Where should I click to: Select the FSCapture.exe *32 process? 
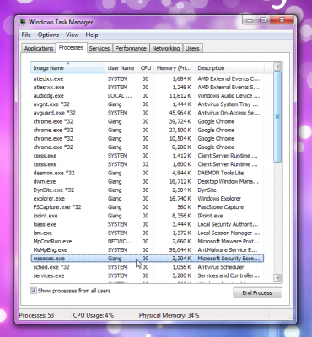147,207
